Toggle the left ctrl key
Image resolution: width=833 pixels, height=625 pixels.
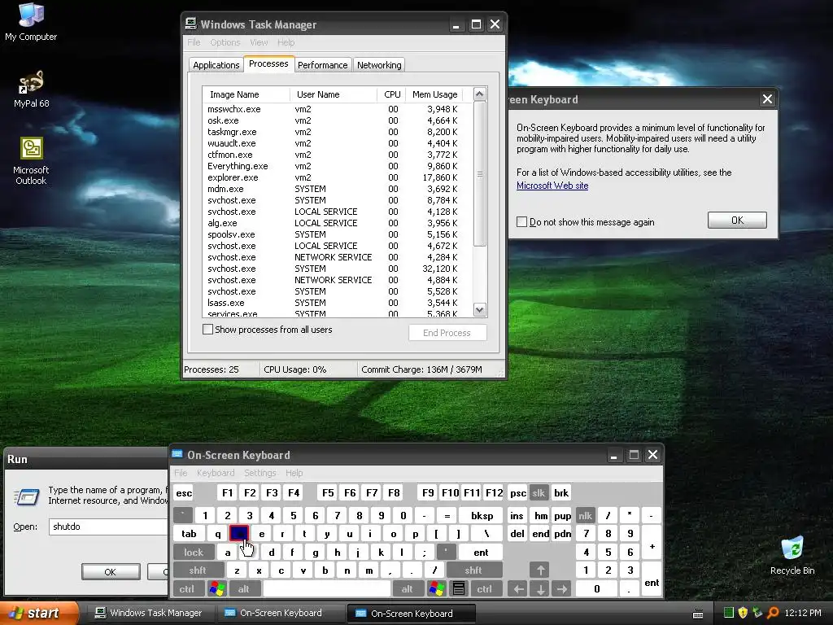pyautogui.click(x=186, y=589)
